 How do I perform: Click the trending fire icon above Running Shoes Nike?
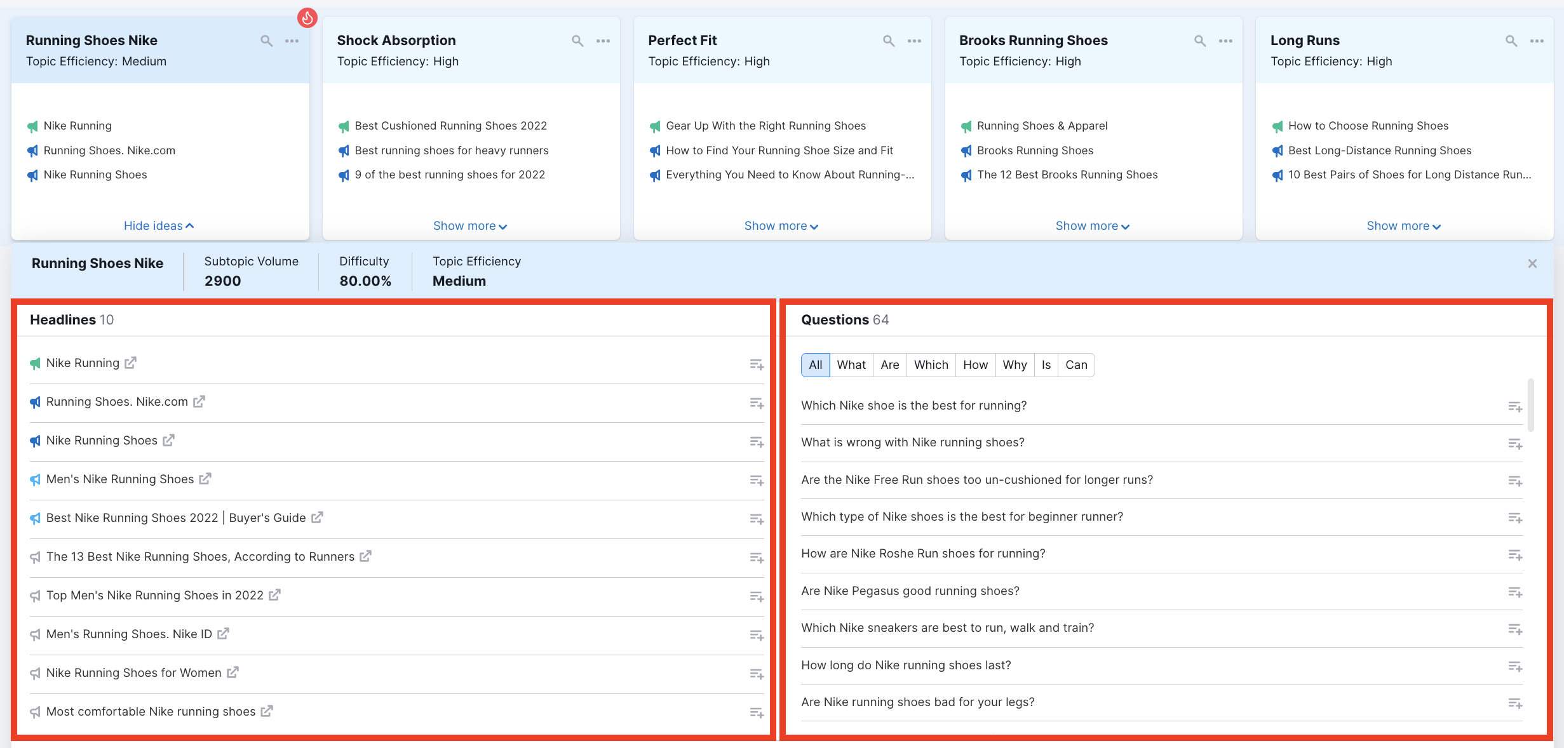click(x=307, y=18)
